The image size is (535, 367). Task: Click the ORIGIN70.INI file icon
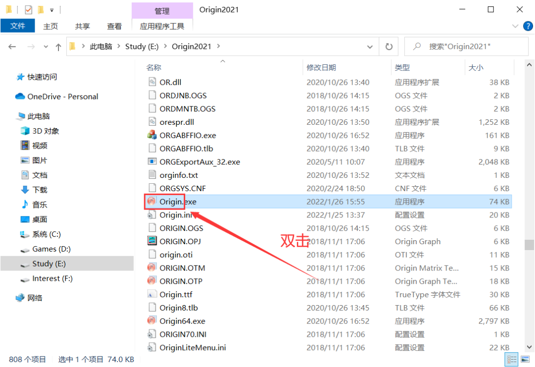click(152, 334)
